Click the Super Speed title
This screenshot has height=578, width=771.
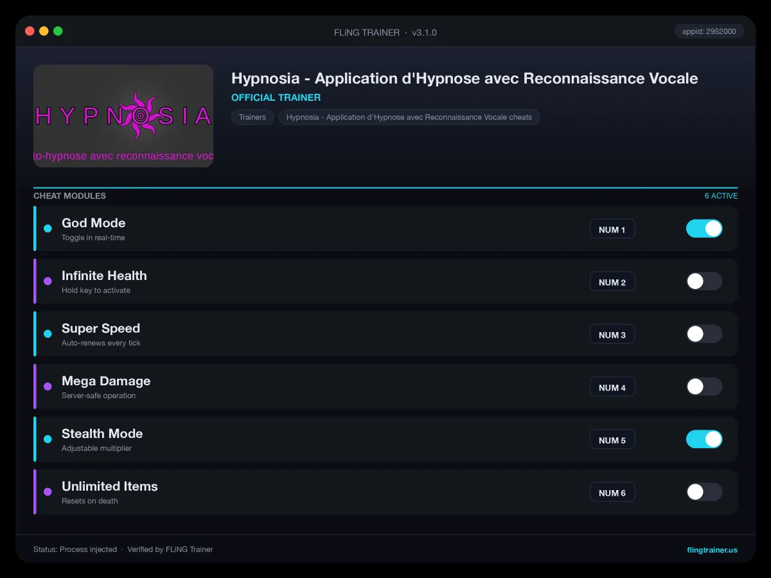click(x=101, y=328)
